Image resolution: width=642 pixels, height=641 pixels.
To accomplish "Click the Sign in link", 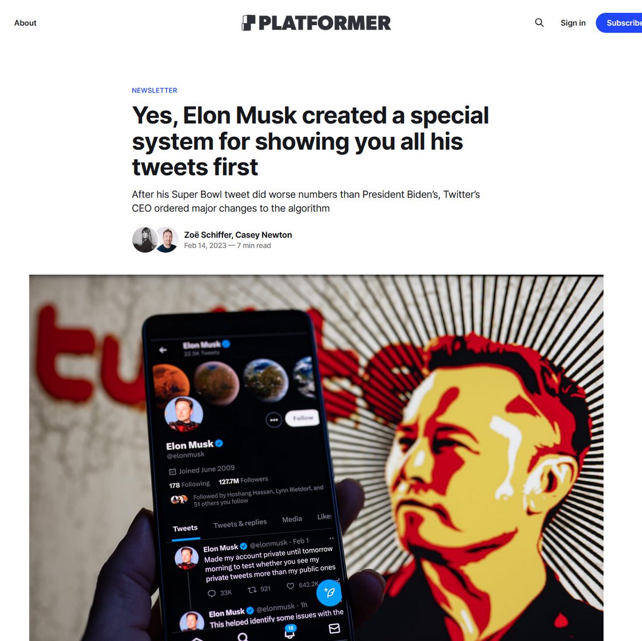I will tap(573, 23).
